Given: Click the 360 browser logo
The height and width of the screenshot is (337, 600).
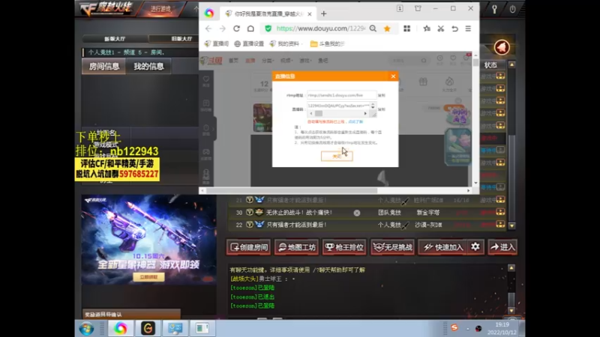Looking at the screenshot, I should click(209, 13).
